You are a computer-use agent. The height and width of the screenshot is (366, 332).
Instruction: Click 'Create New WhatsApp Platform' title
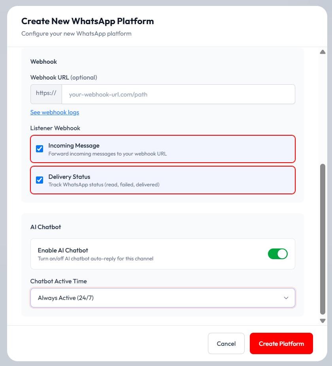coord(88,21)
